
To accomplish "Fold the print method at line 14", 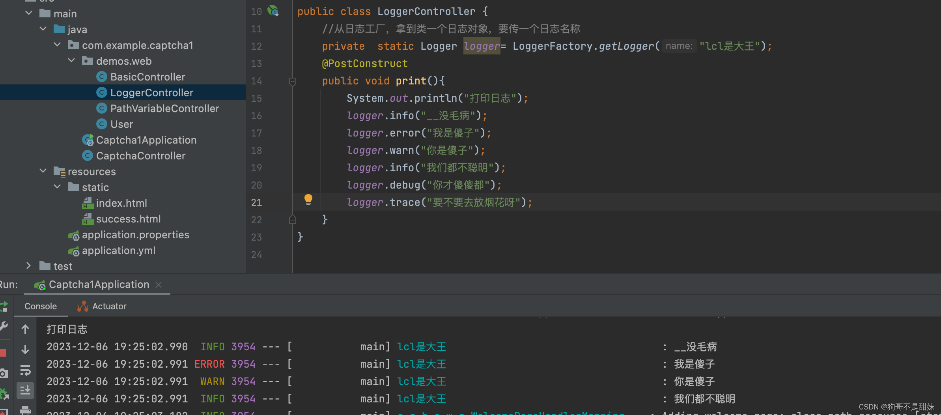I will pyautogui.click(x=293, y=81).
